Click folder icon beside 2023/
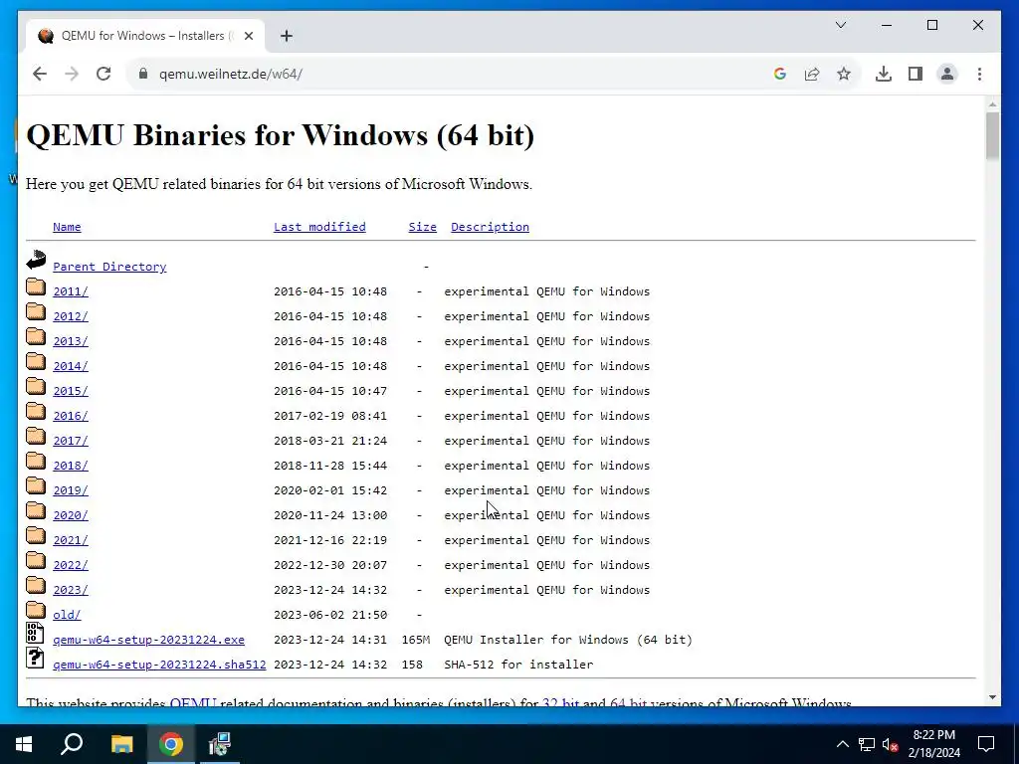This screenshot has height=764, width=1019. click(36, 585)
